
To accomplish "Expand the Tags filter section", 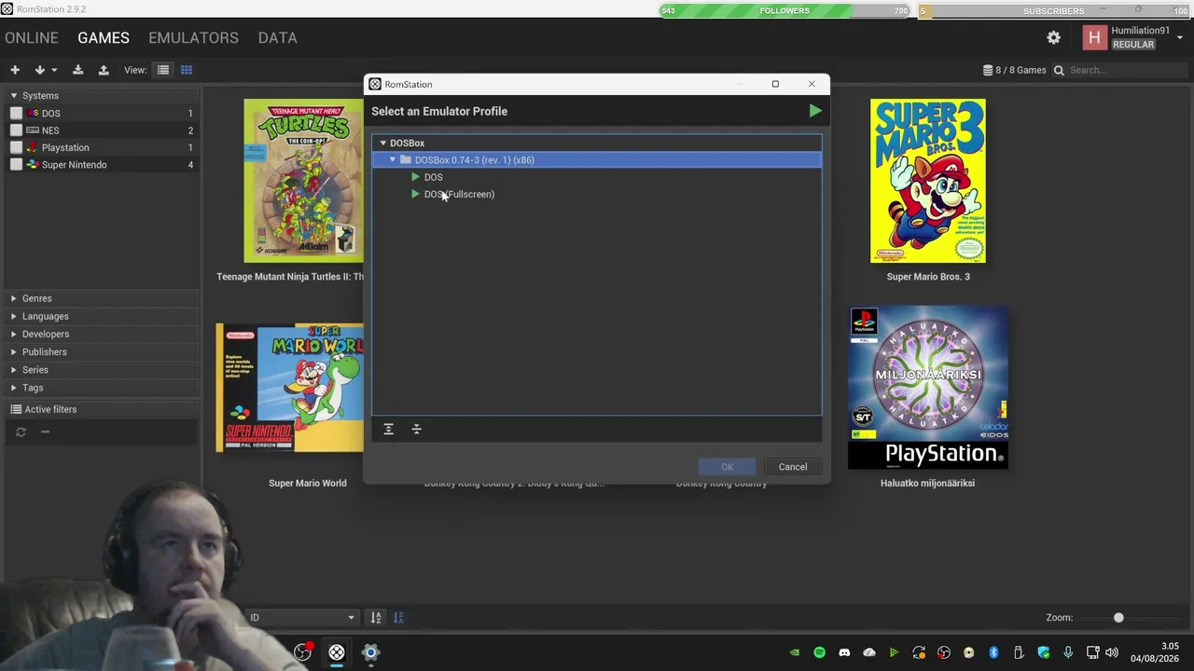I will pos(14,388).
